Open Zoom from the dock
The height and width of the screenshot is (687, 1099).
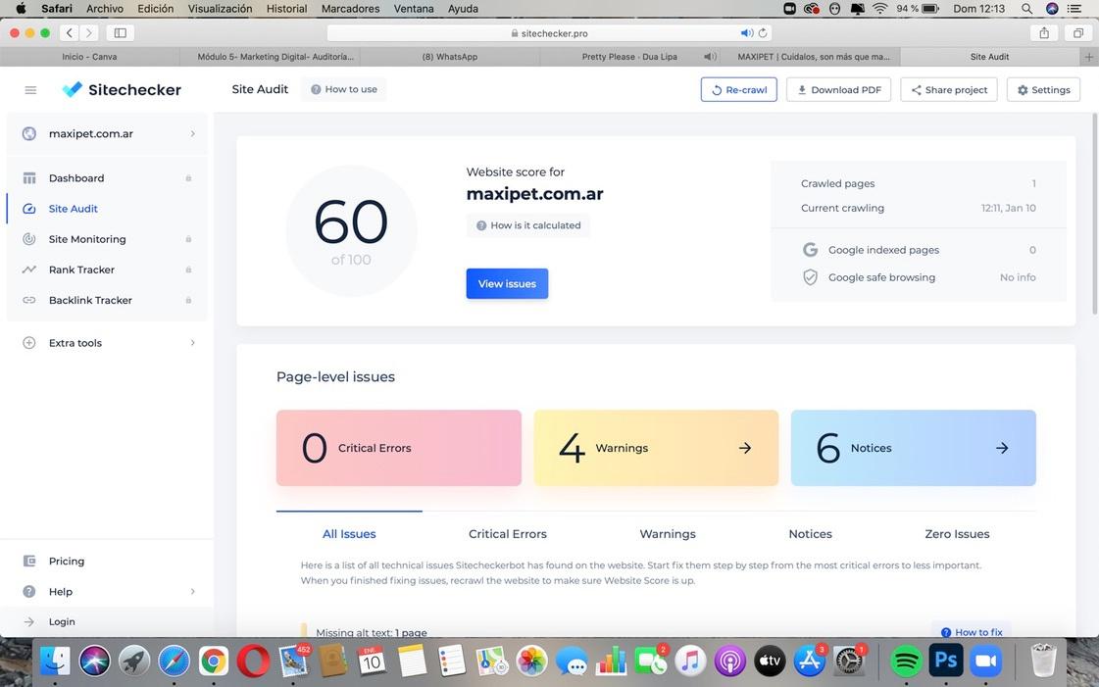tap(985, 661)
